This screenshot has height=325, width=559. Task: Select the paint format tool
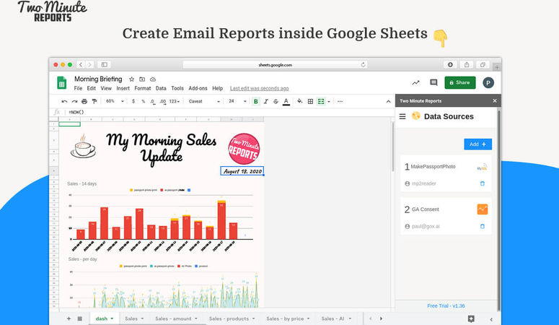(x=94, y=101)
